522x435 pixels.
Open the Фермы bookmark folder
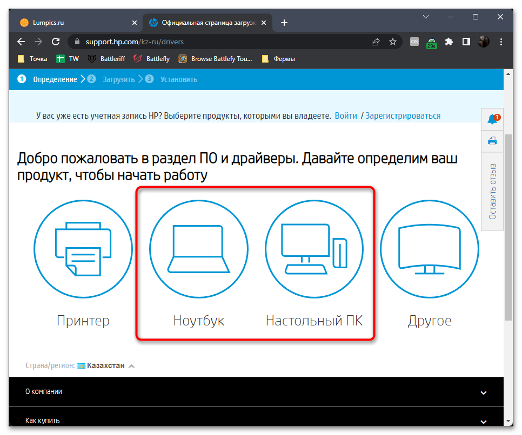pyautogui.click(x=278, y=59)
